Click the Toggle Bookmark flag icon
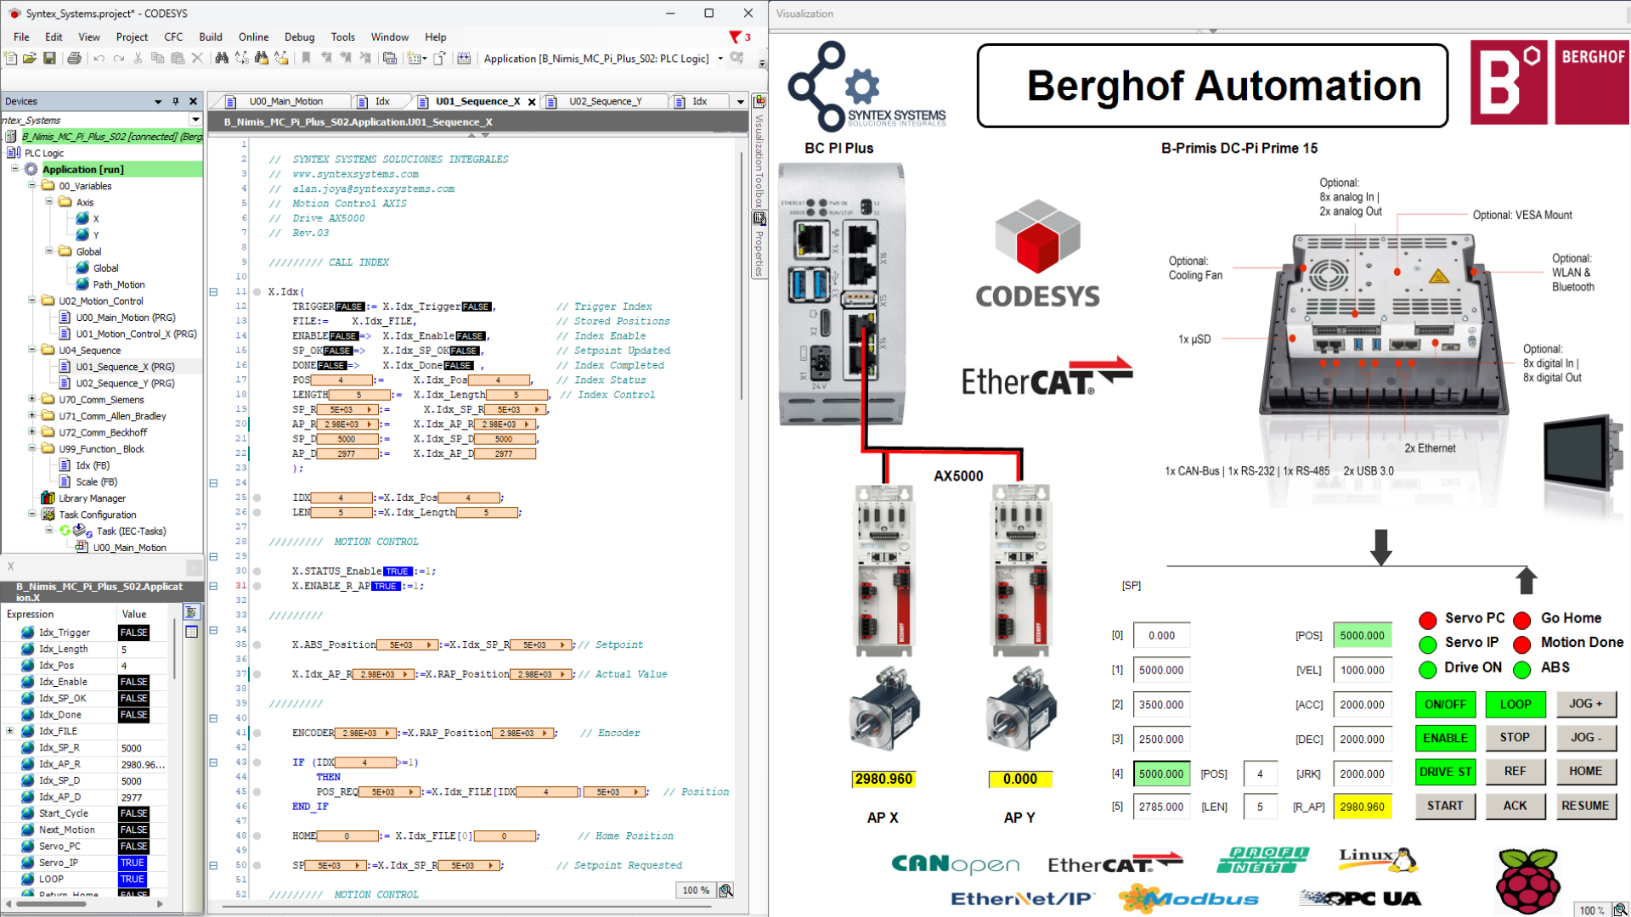Image resolution: width=1631 pixels, height=917 pixels. (306, 59)
